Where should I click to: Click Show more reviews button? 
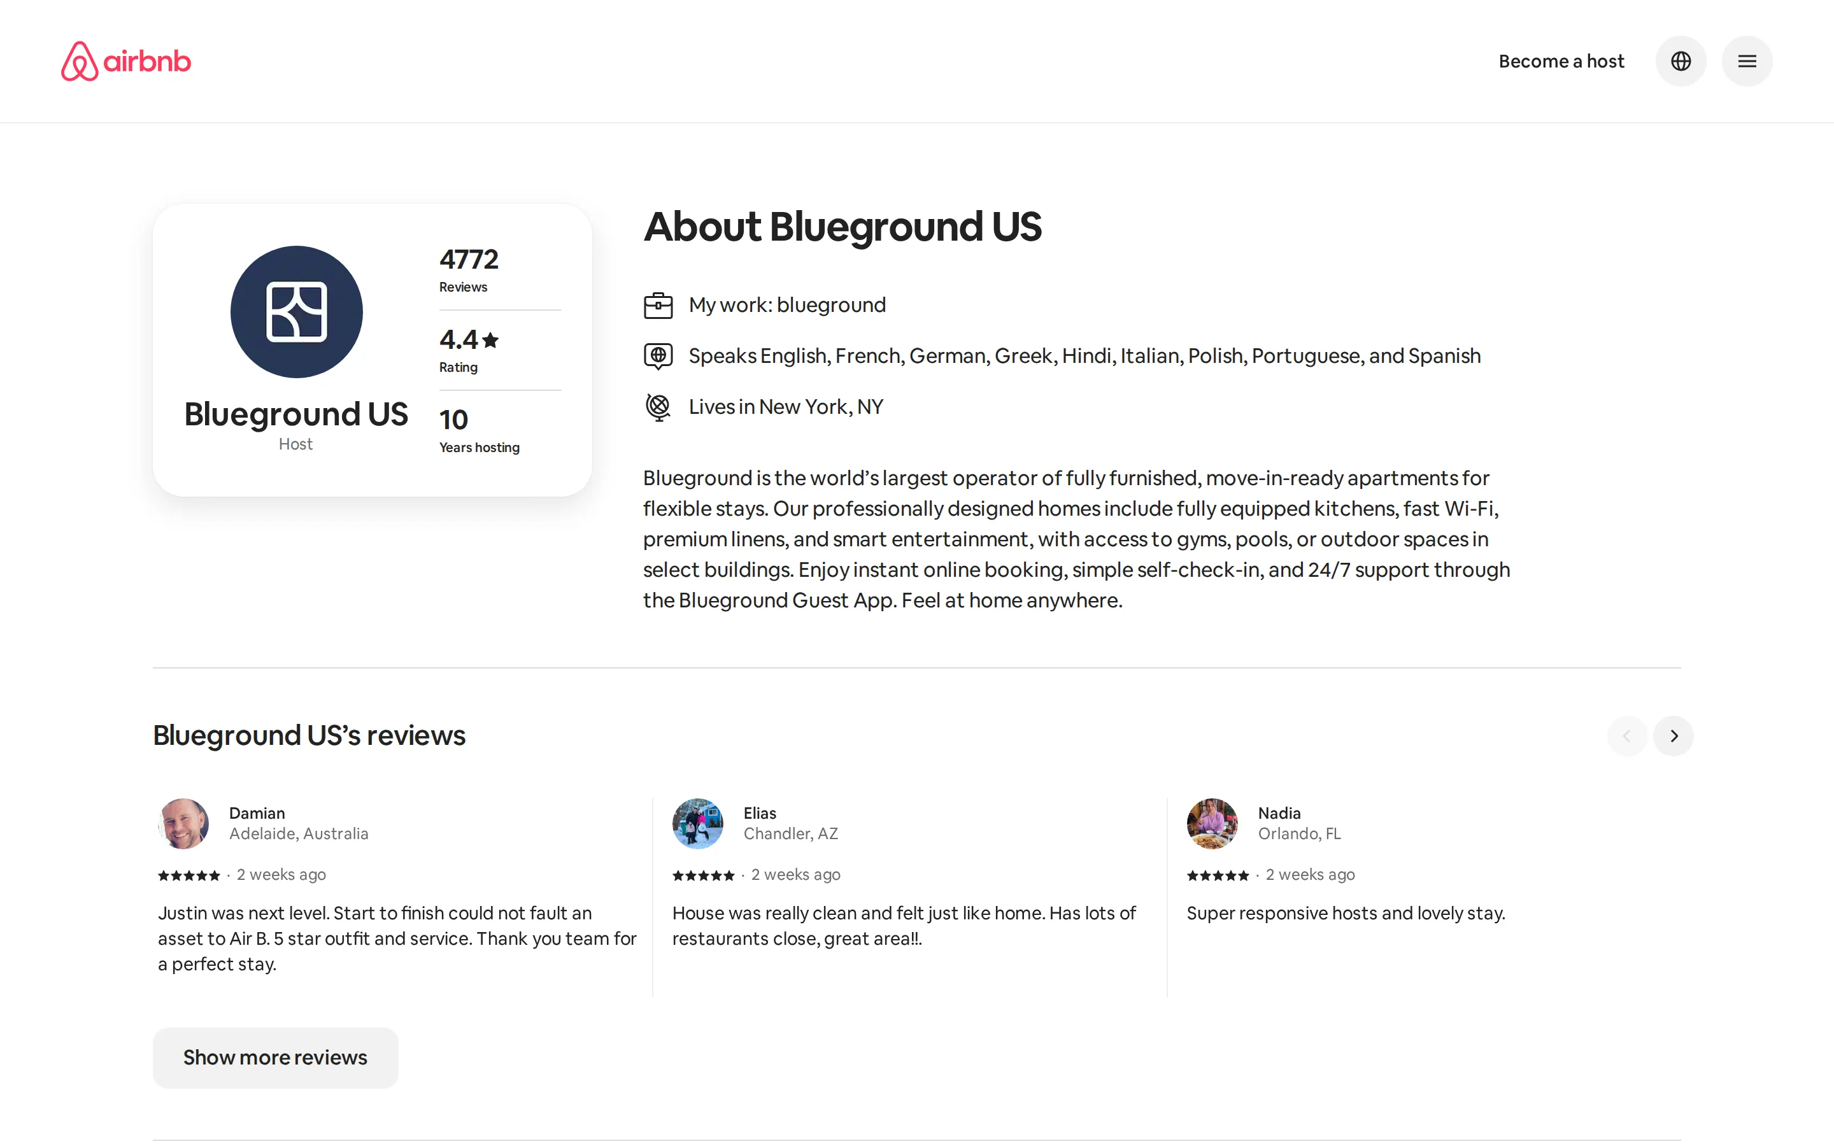pyautogui.click(x=275, y=1058)
